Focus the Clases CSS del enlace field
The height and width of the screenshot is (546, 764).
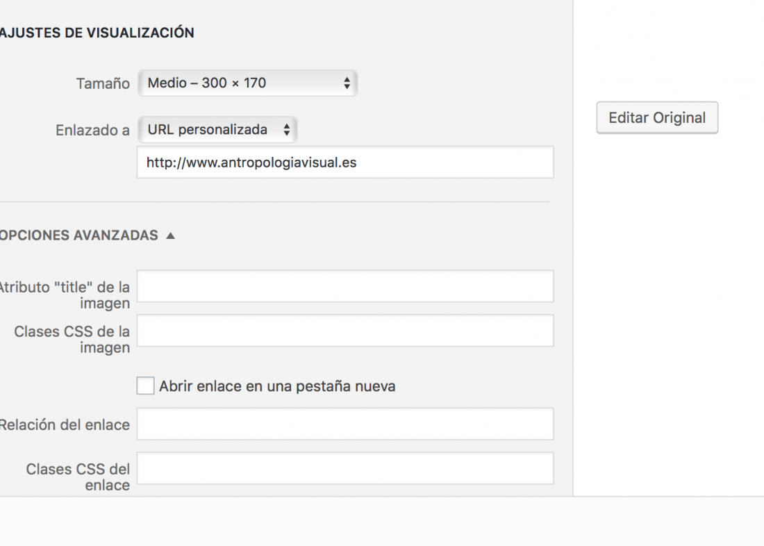(345, 468)
